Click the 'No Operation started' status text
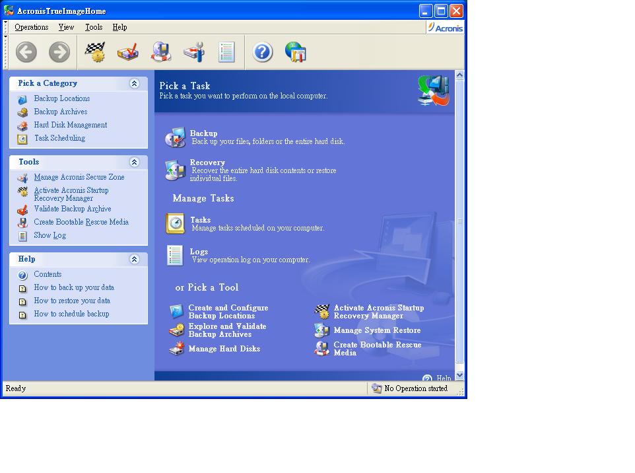635x473 pixels. pos(416,388)
